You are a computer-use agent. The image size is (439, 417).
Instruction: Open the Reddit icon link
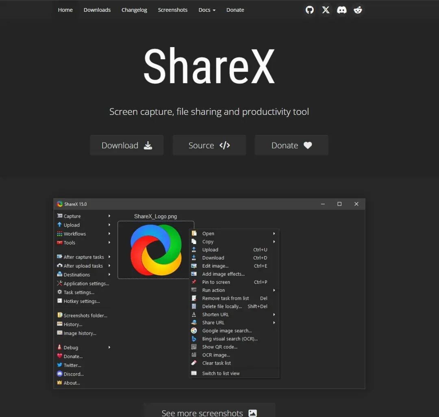(358, 10)
